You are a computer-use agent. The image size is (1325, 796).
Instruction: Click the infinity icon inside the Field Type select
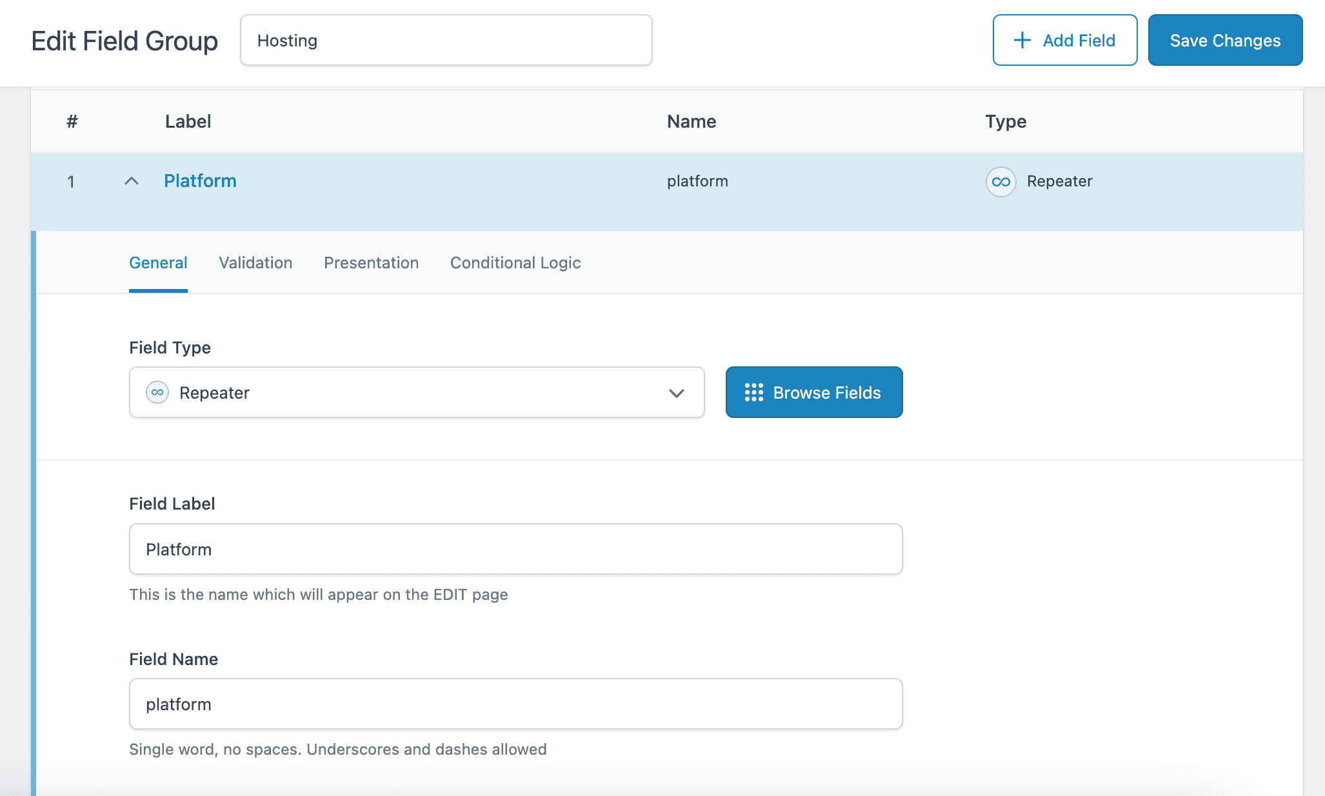pos(157,392)
